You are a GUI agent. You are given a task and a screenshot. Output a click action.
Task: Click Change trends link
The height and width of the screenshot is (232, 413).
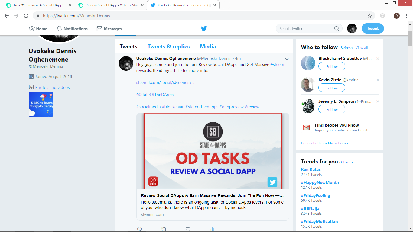coord(347,162)
